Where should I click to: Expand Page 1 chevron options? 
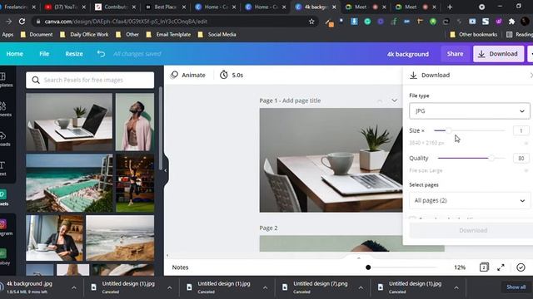[x=394, y=100]
